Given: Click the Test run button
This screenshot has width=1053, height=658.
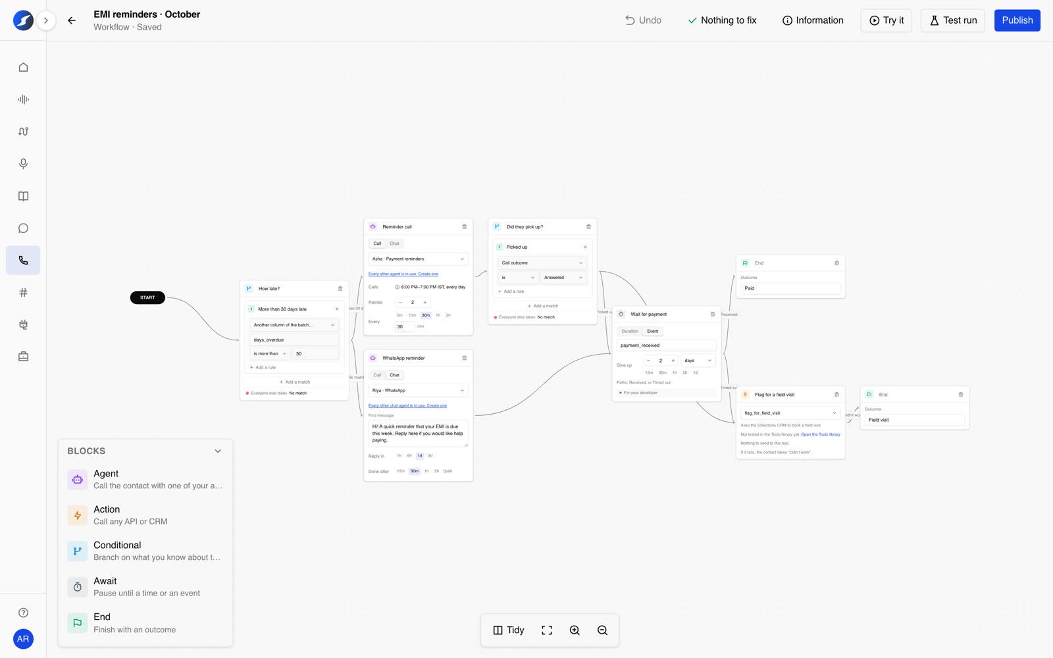Looking at the screenshot, I should [952, 20].
